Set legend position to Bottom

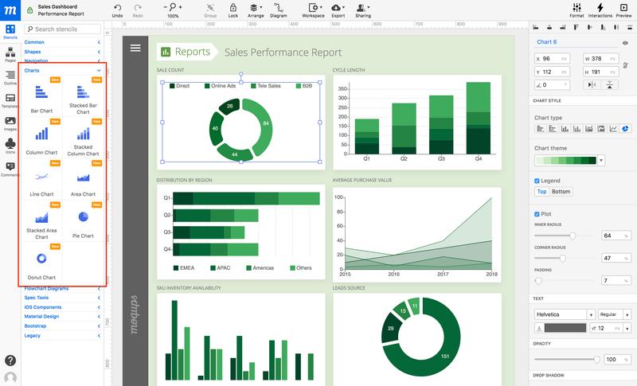click(561, 192)
